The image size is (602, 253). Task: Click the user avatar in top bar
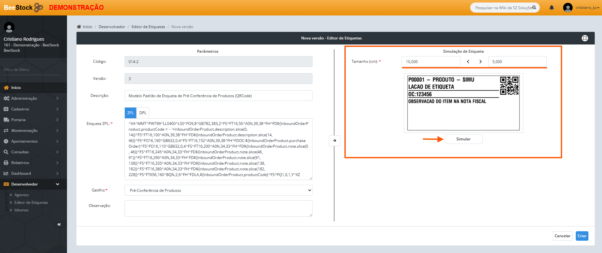[568, 8]
